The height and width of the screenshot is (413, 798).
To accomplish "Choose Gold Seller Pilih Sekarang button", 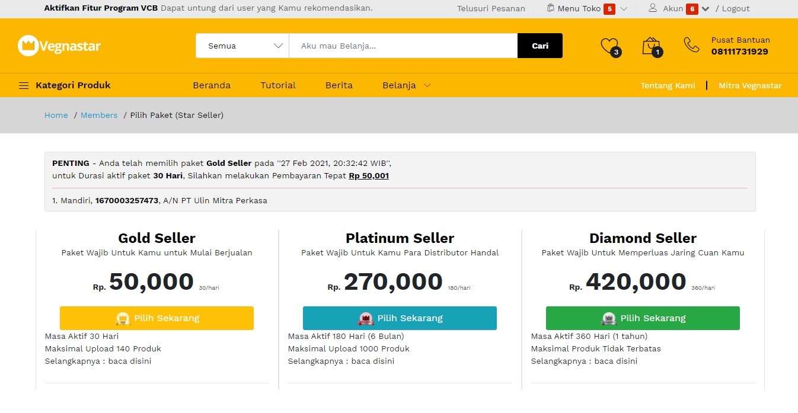I will pyautogui.click(x=157, y=318).
